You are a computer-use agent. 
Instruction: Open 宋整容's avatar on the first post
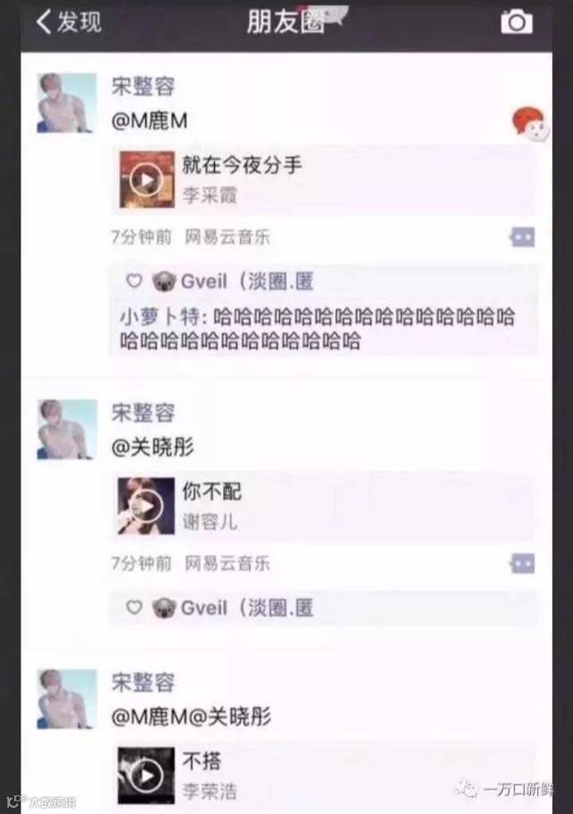(66, 103)
